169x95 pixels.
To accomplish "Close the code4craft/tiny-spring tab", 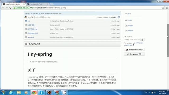I will 24,4.
